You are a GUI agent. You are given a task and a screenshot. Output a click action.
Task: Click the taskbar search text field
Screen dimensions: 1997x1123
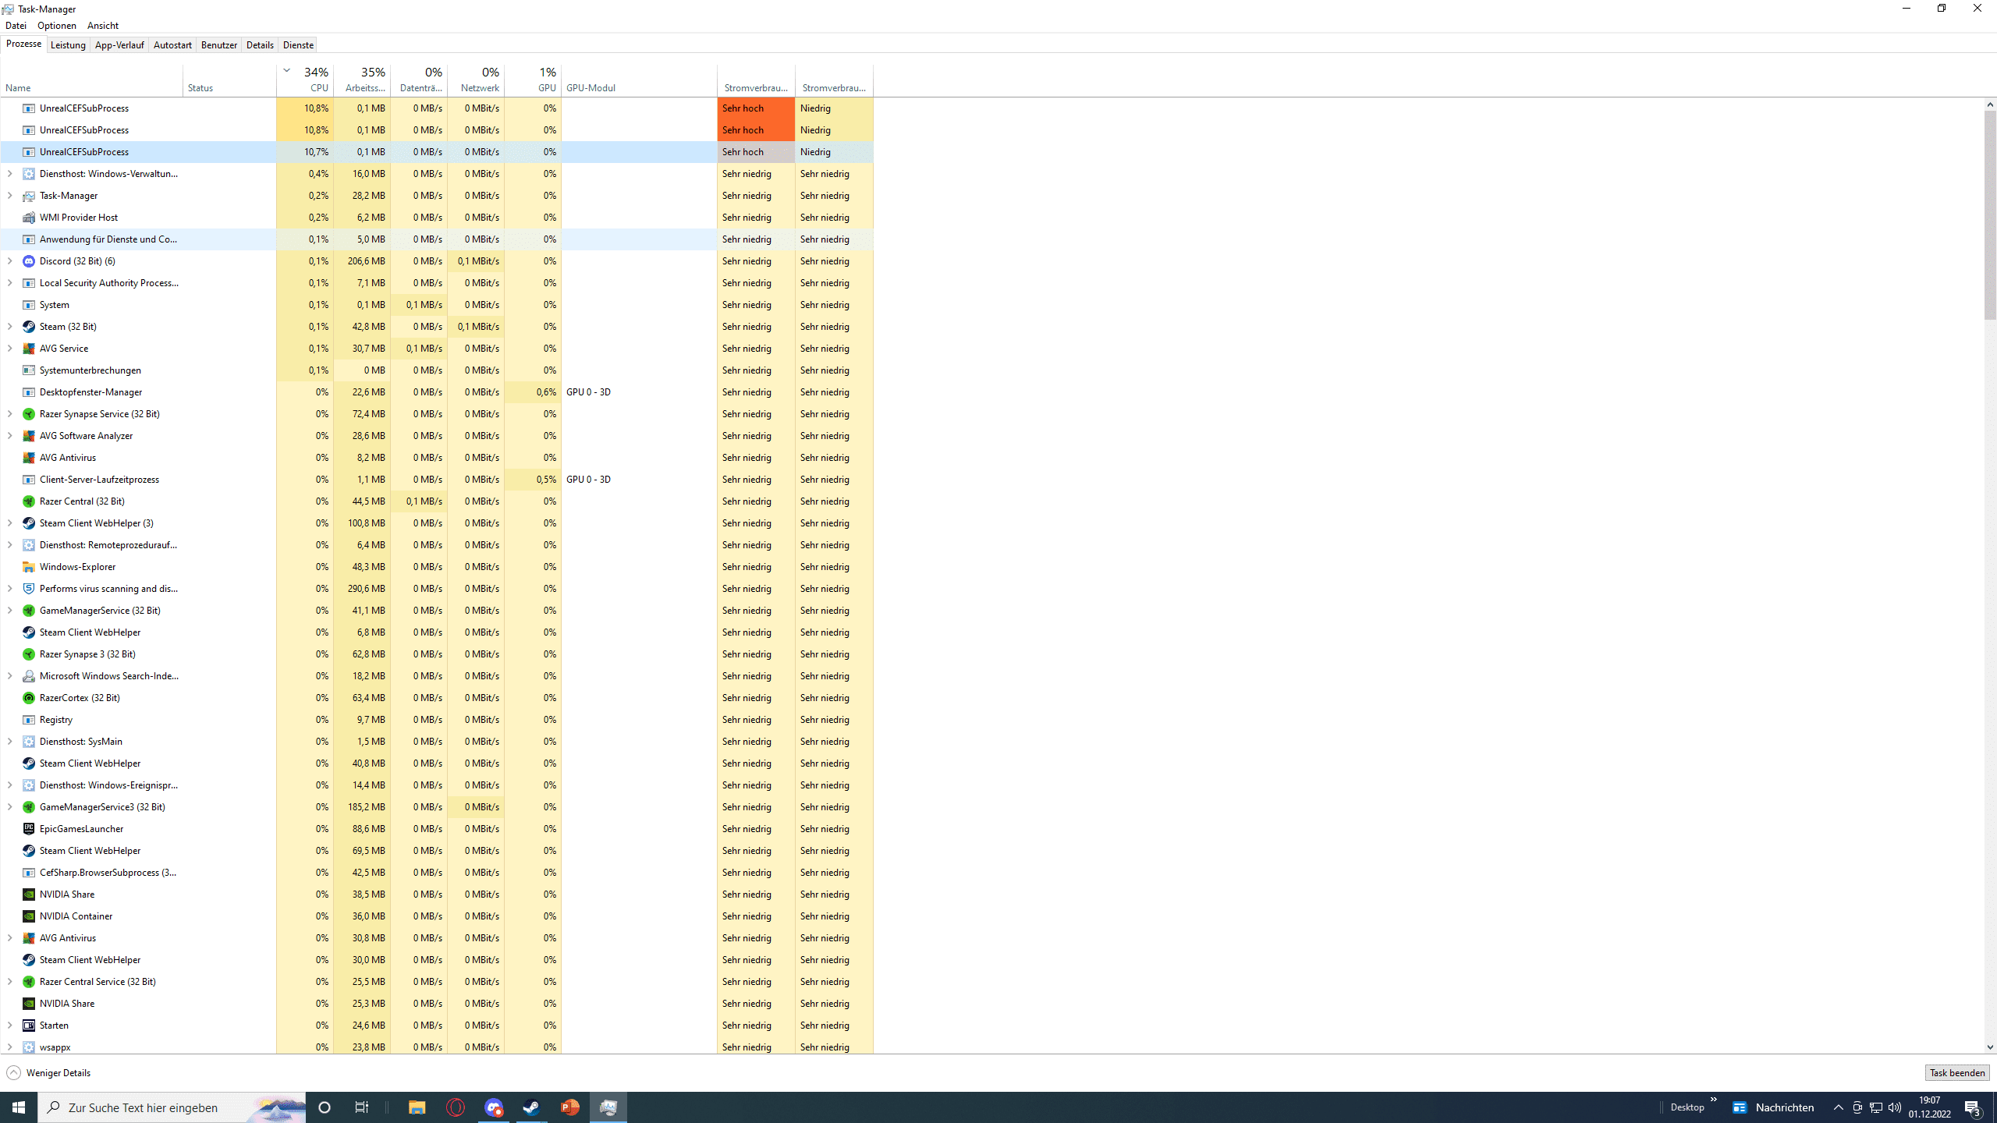click(x=156, y=1107)
